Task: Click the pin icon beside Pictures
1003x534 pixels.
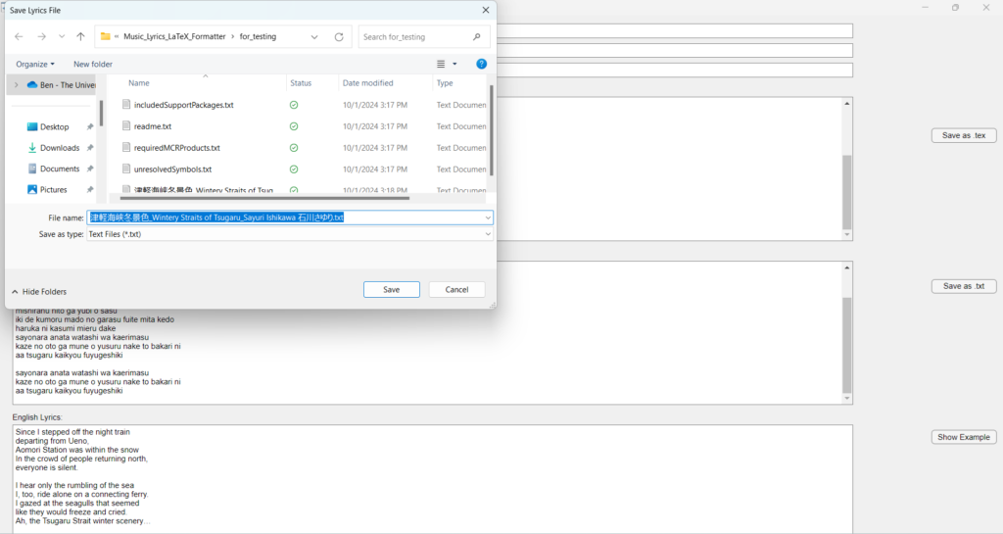Action: point(89,189)
